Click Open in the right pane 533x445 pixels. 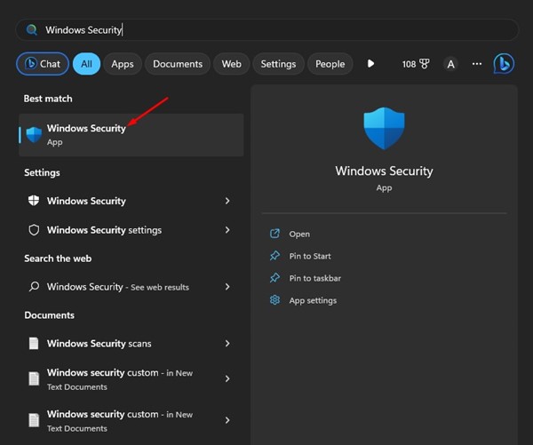[299, 234]
